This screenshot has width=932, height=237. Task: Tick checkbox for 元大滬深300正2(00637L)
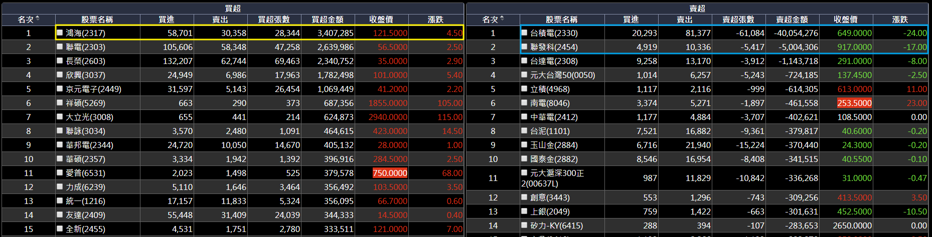click(x=525, y=172)
